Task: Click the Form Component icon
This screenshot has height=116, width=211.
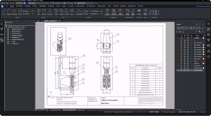Action: pyautogui.click(x=107, y=12)
